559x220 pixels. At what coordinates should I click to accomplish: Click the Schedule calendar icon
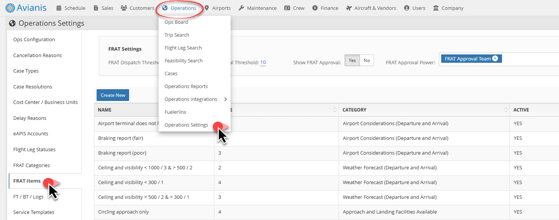(59, 8)
